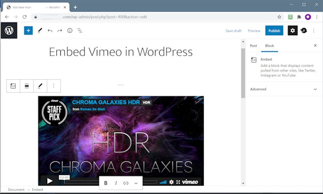
Task: Open the content info details icon
Action: (x=70, y=31)
